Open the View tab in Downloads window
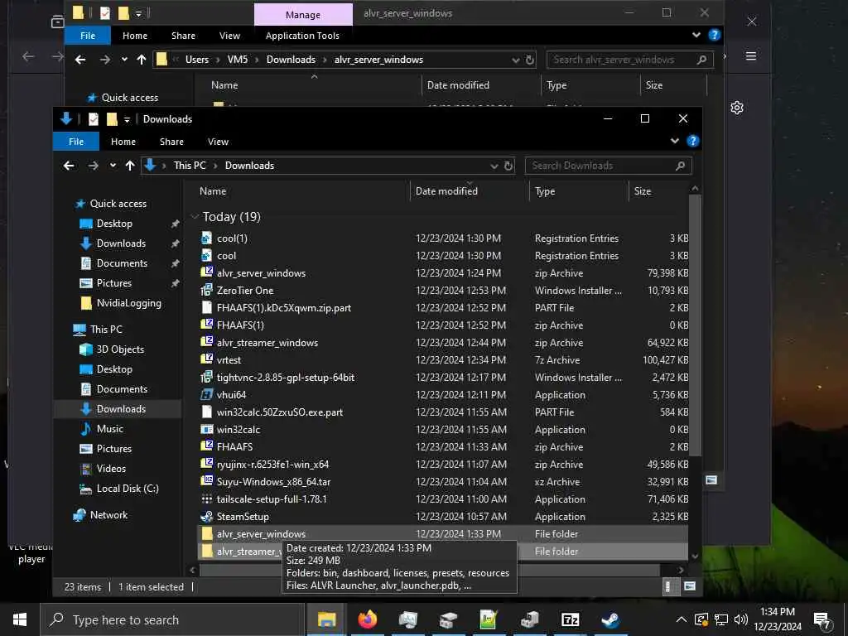 tap(218, 141)
